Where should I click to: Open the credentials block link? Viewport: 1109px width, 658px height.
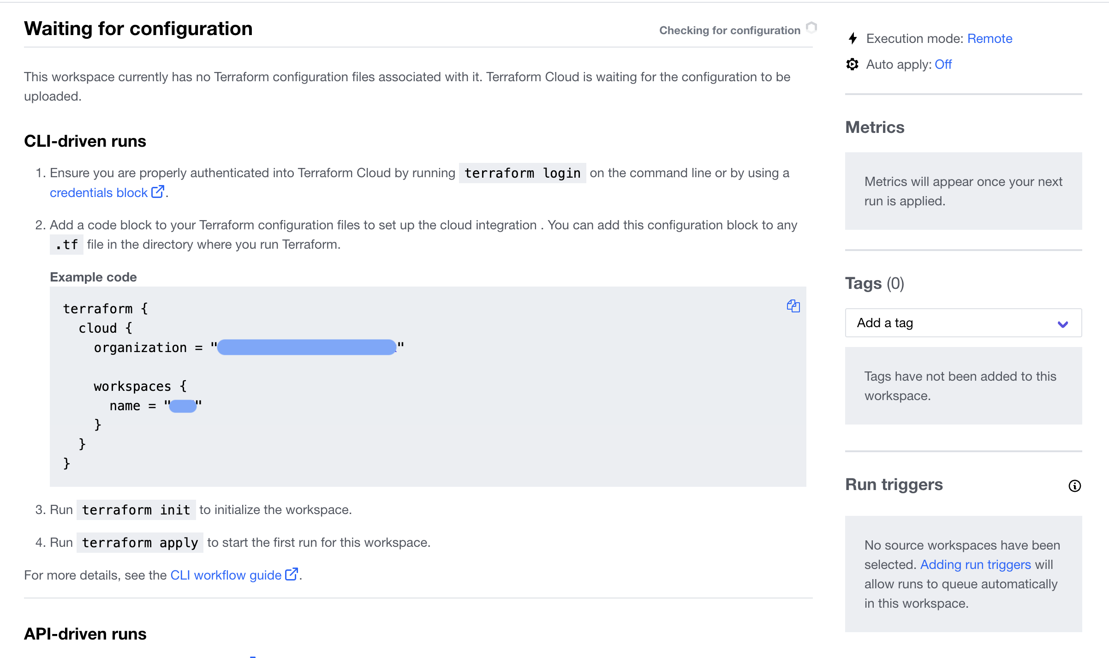coord(99,192)
